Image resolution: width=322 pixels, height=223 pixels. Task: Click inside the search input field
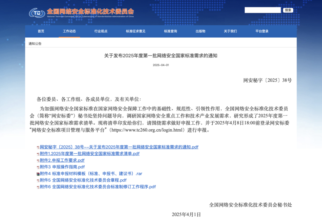(262, 10)
